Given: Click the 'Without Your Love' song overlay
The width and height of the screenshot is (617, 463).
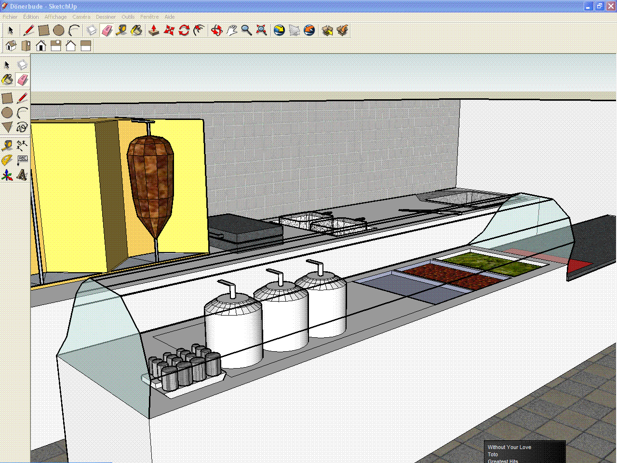Looking at the screenshot, I should point(509,447).
